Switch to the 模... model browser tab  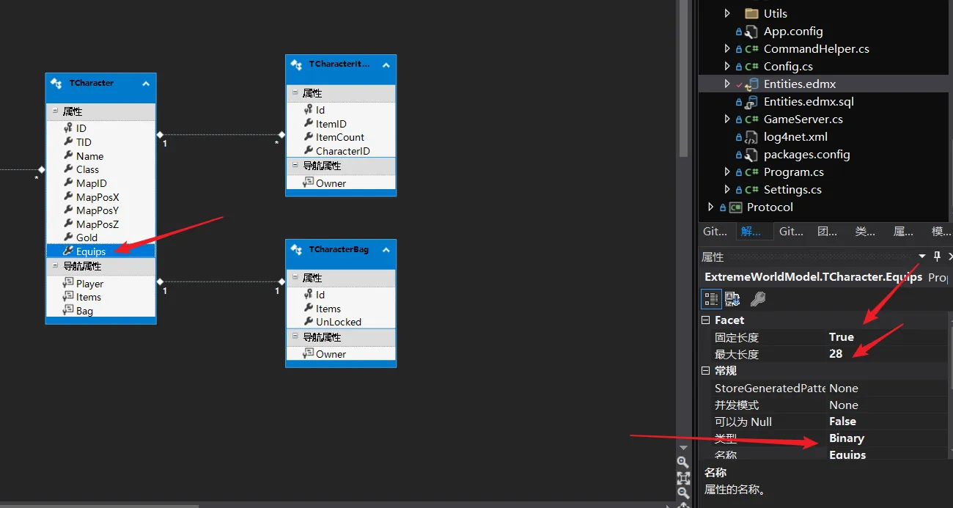pyautogui.click(x=940, y=231)
